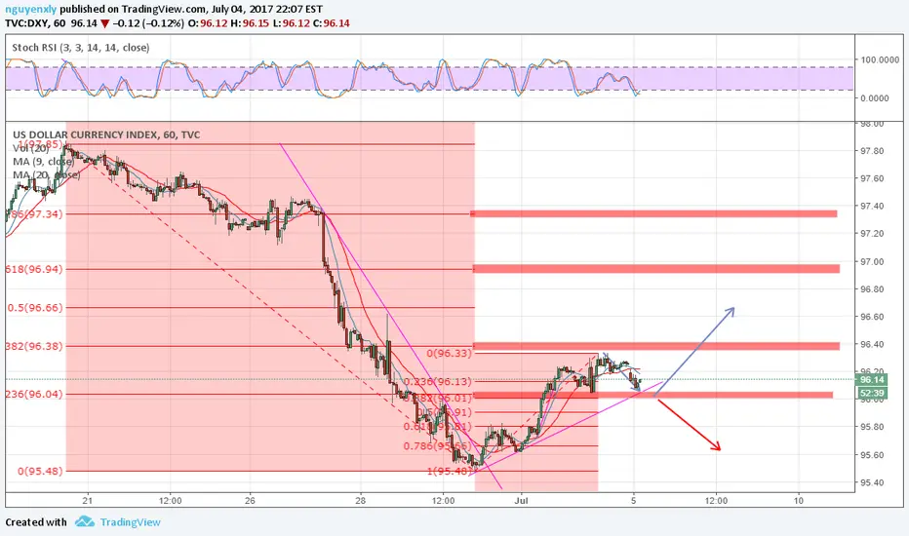
Task: Select the TVC:DXY, 60 symbol text
Action: pos(35,23)
